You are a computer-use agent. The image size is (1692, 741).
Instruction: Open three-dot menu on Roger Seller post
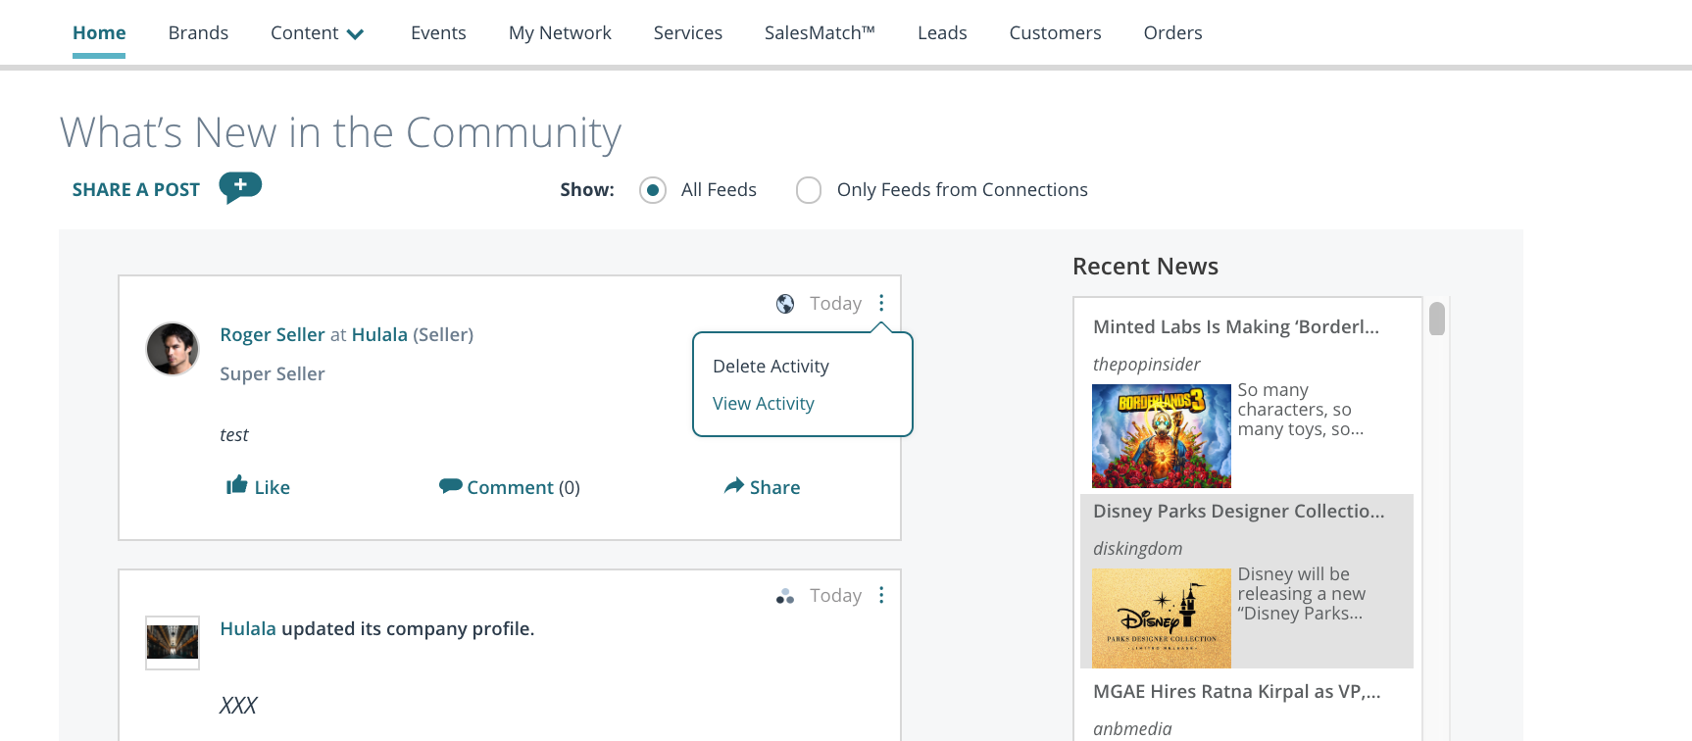pos(881,303)
